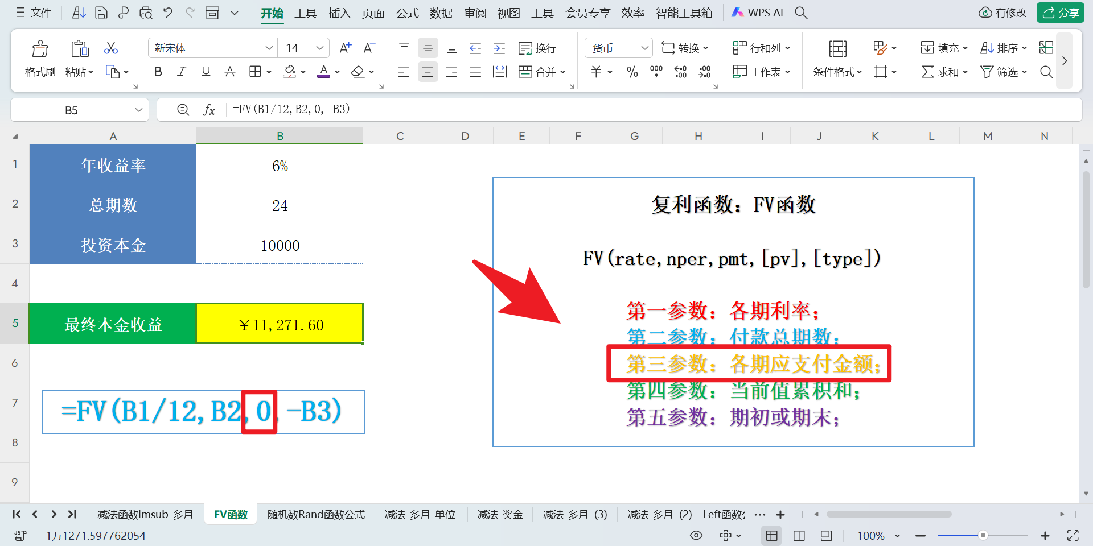Select cell B5 showing ¥11,271.60

280,324
